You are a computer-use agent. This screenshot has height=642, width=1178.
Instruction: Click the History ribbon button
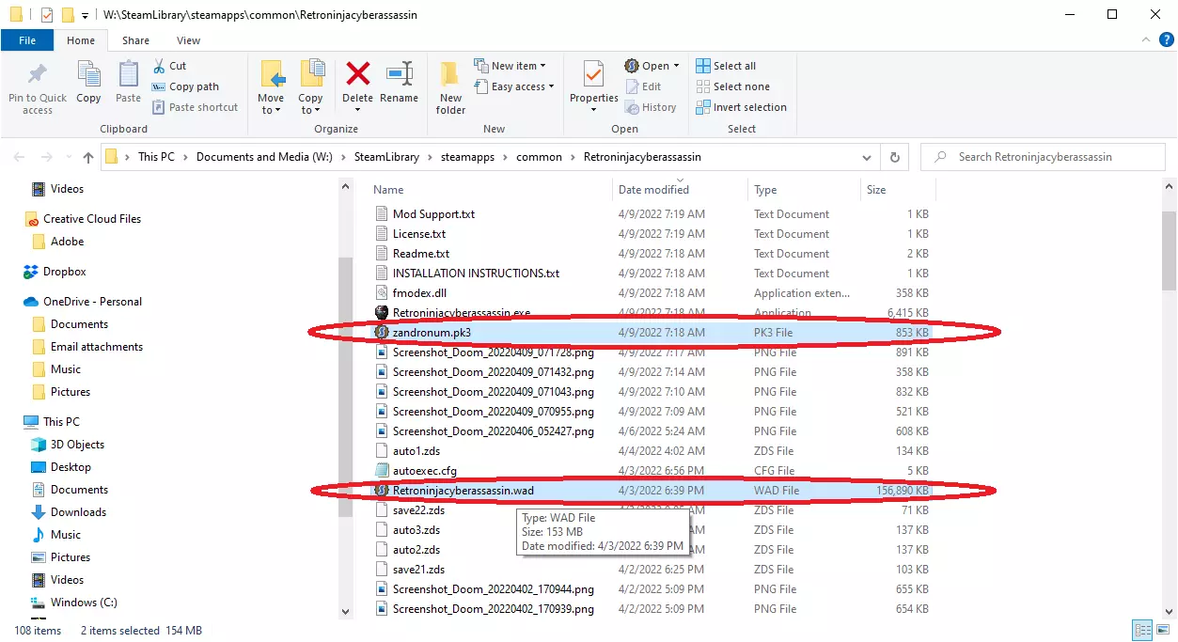651,107
